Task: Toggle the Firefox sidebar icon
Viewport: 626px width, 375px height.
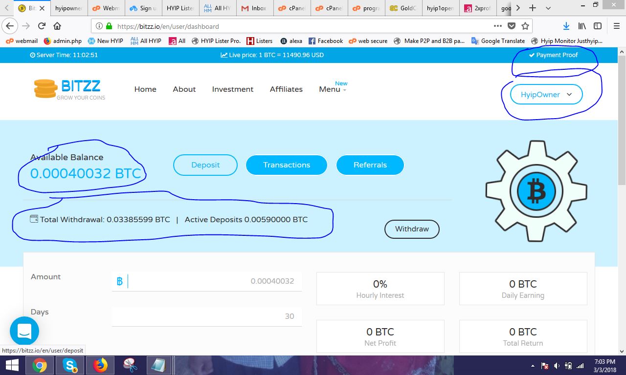Action: (598, 26)
